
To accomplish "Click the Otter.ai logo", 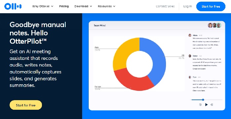I will pyautogui.click(x=13, y=6).
